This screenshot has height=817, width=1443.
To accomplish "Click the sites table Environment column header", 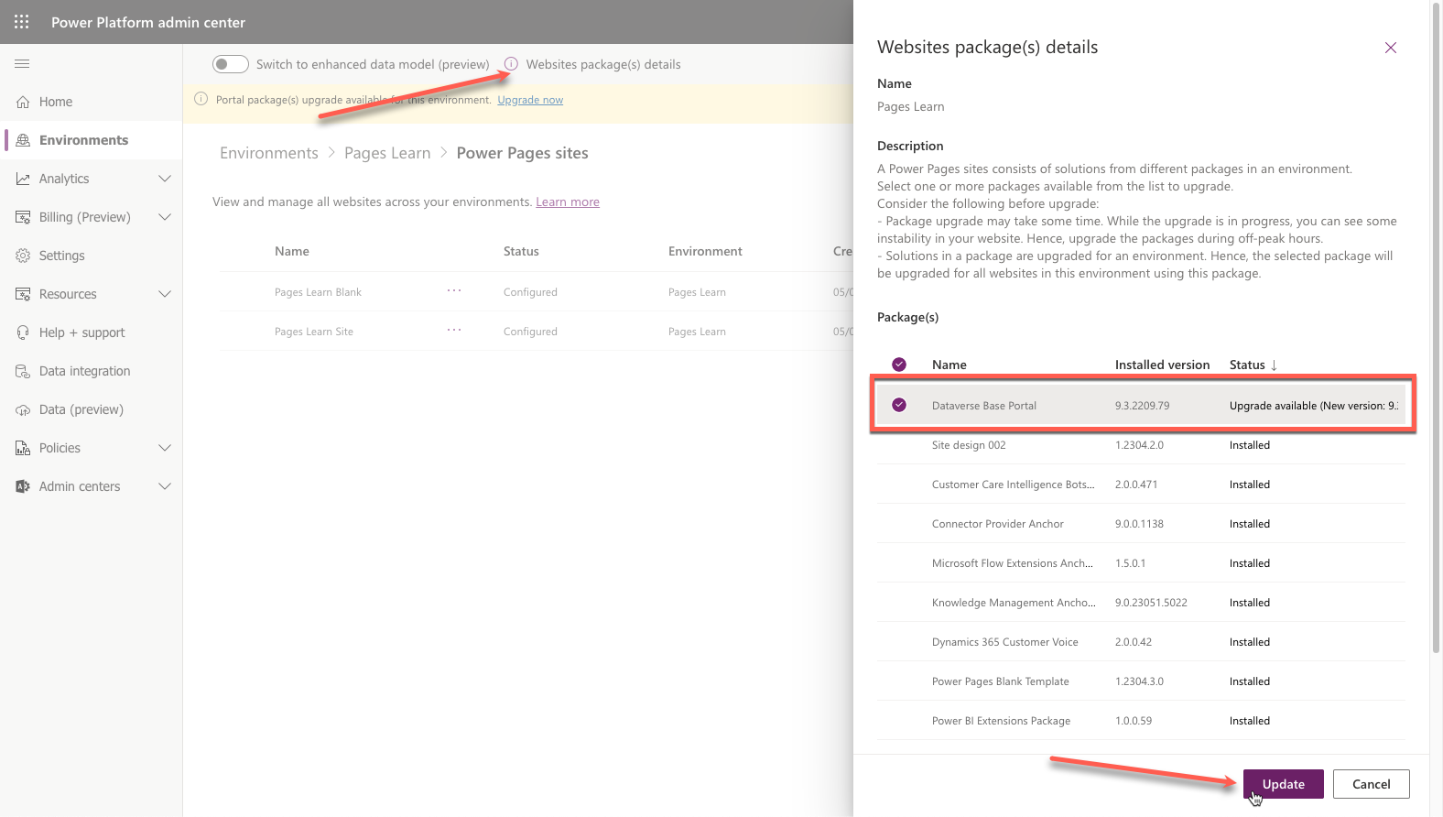I will (x=705, y=251).
